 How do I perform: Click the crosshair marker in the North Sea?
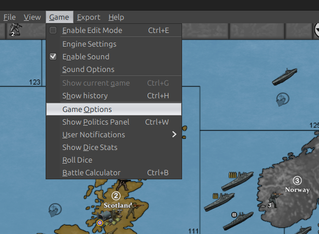tap(234, 215)
